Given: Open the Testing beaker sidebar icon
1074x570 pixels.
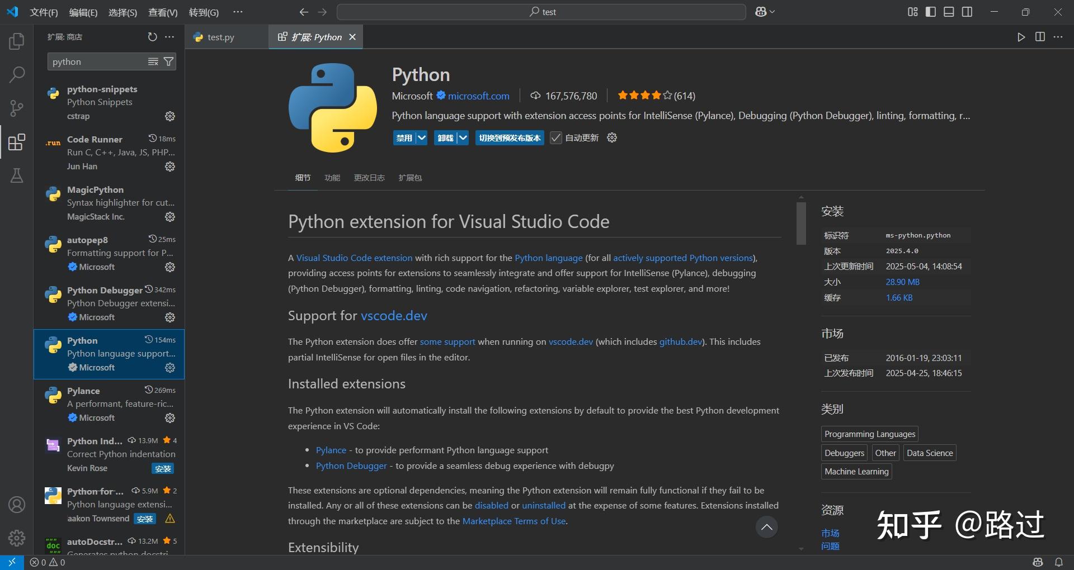Looking at the screenshot, I should [x=16, y=175].
